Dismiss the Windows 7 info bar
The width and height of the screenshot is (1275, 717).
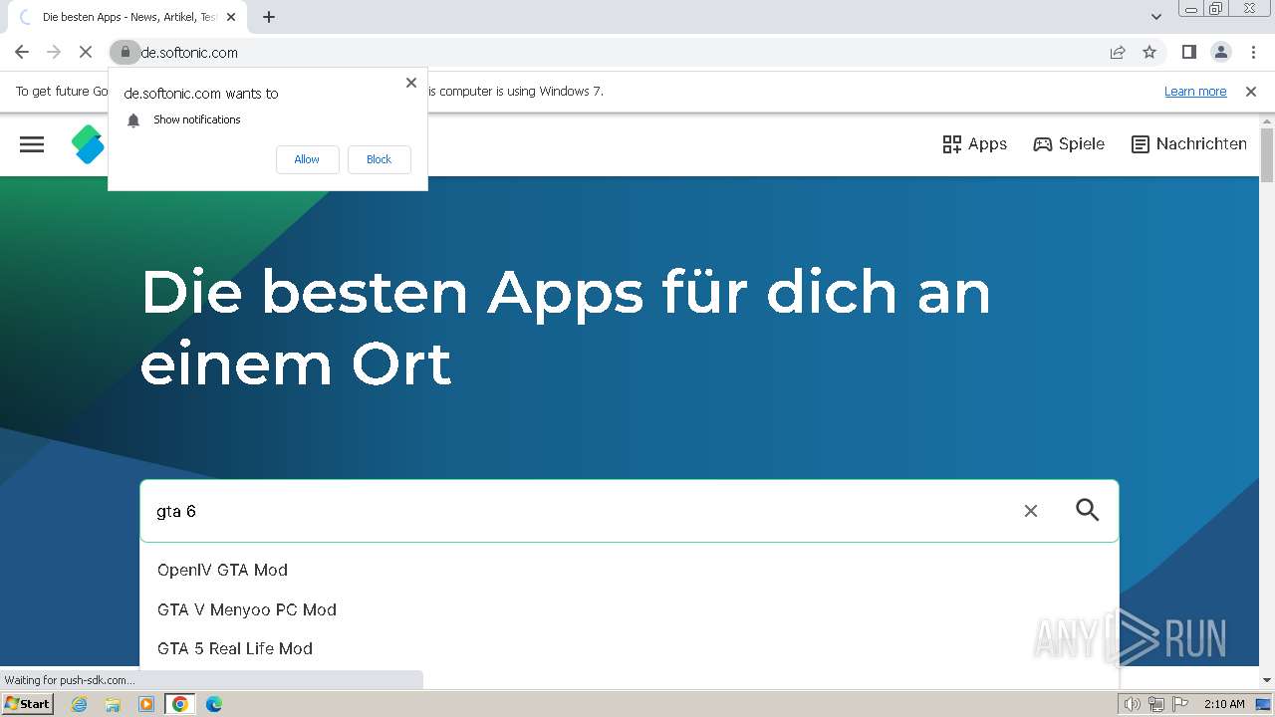(x=1251, y=92)
